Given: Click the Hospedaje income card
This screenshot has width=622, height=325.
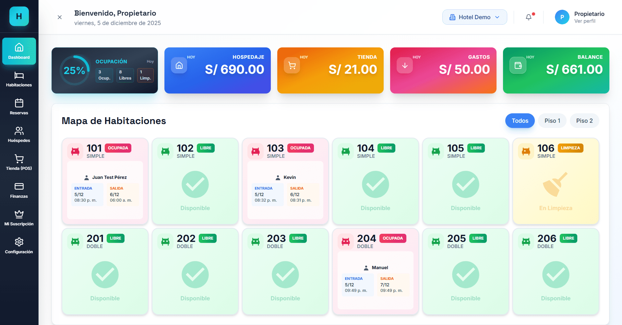Looking at the screenshot, I should tap(217, 70).
